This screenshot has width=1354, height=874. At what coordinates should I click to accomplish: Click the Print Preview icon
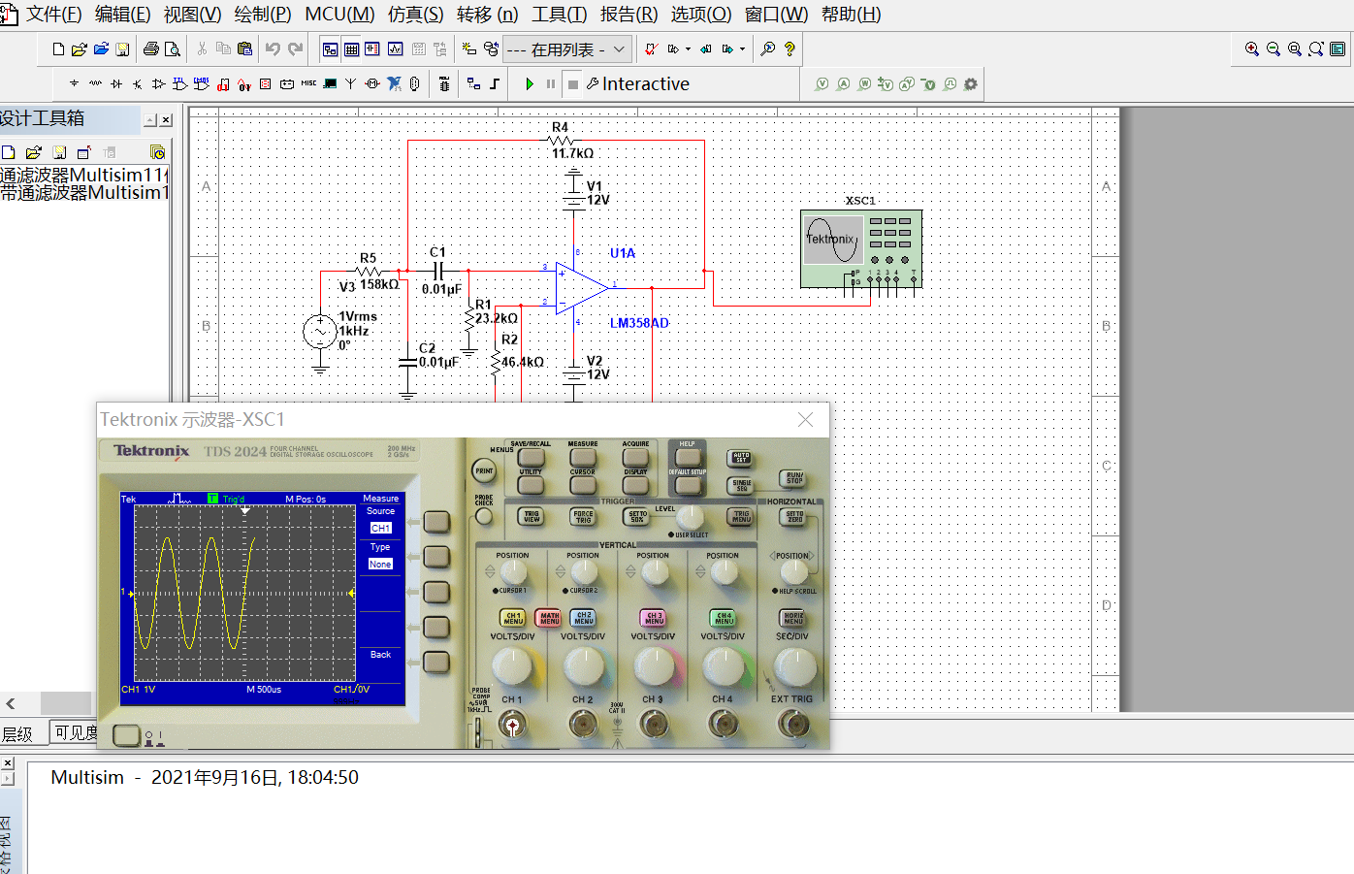173,49
